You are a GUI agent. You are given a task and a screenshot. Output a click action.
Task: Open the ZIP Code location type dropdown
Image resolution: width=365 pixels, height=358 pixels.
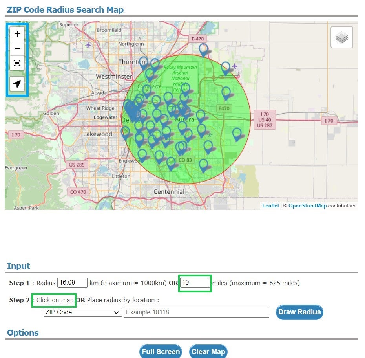(82, 312)
